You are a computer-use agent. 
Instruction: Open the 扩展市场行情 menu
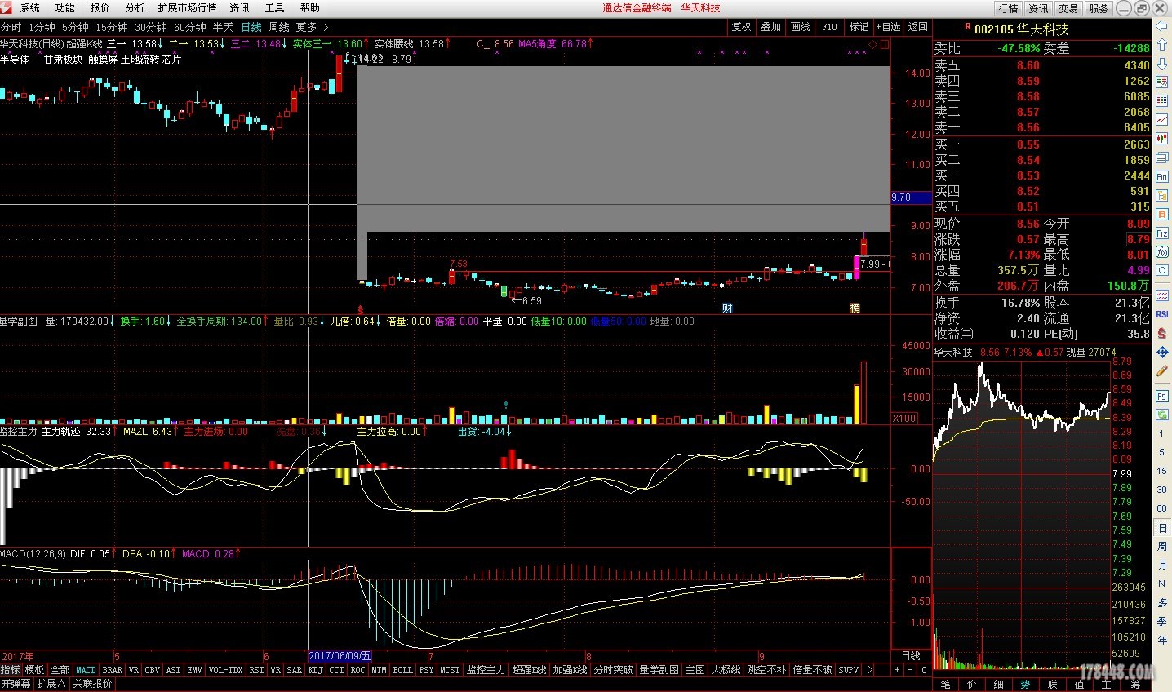(x=188, y=8)
